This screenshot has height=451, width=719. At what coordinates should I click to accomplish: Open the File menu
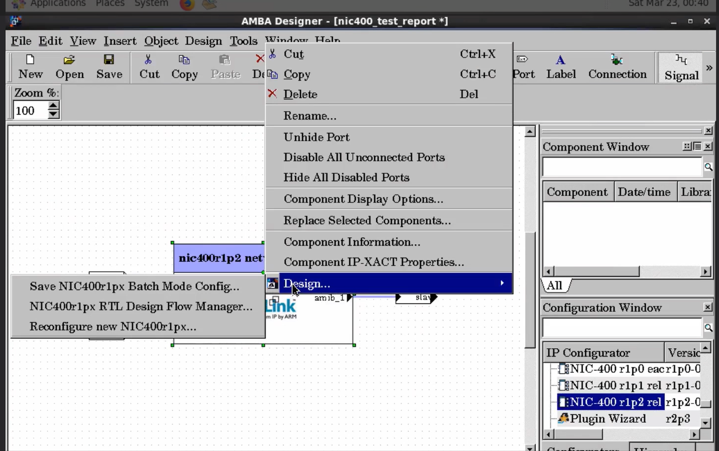click(21, 41)
